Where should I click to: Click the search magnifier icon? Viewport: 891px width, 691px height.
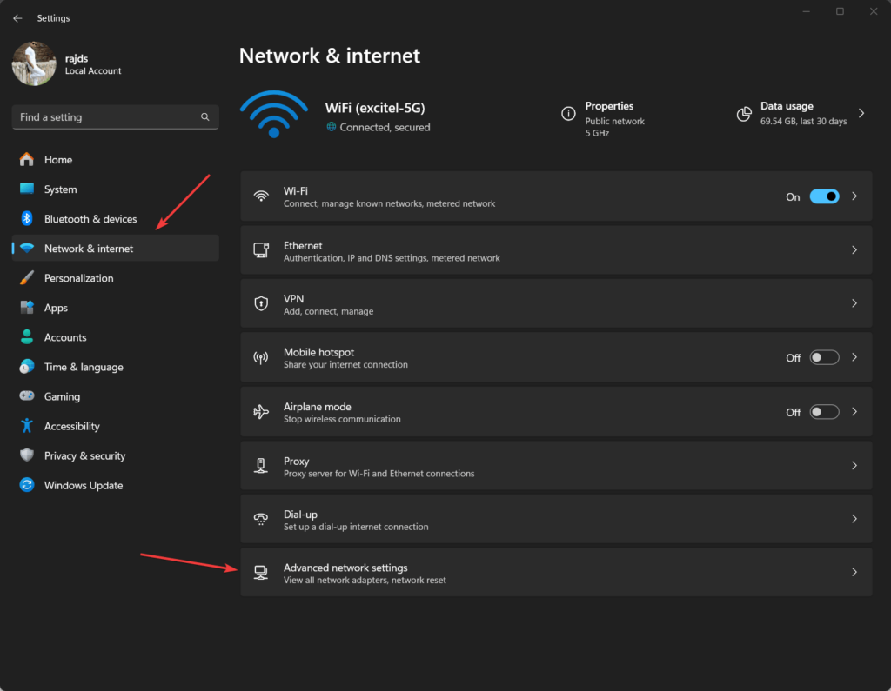point(205,117)
